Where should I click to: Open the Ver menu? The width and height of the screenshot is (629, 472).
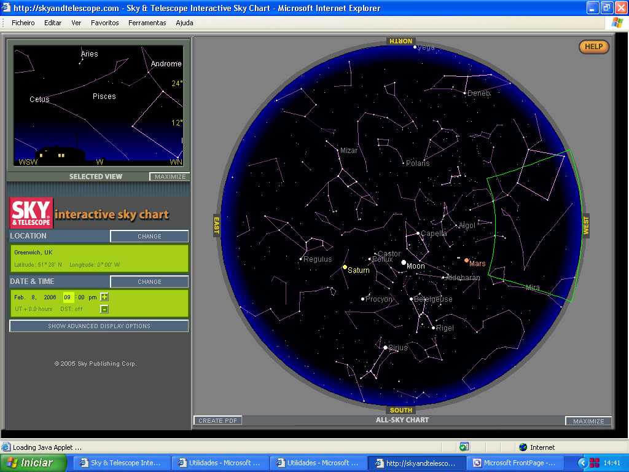pyautogui.click(x=76, y=23)
